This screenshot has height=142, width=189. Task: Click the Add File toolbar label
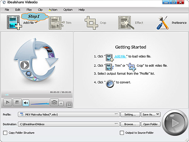[28, 23]
